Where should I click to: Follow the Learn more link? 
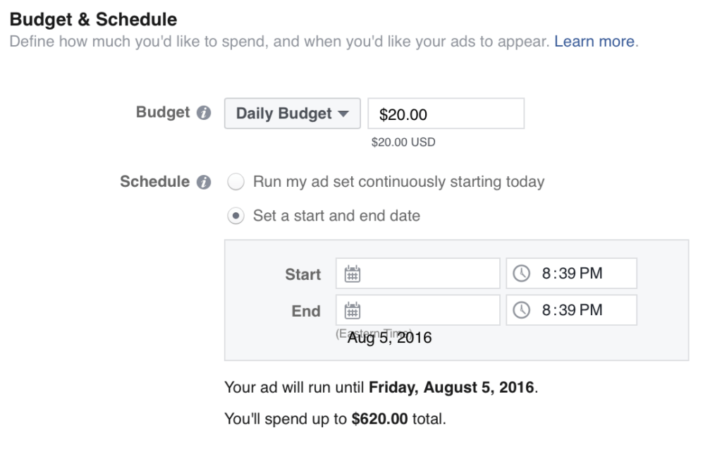pyautogui.click(x=594, y=42)
